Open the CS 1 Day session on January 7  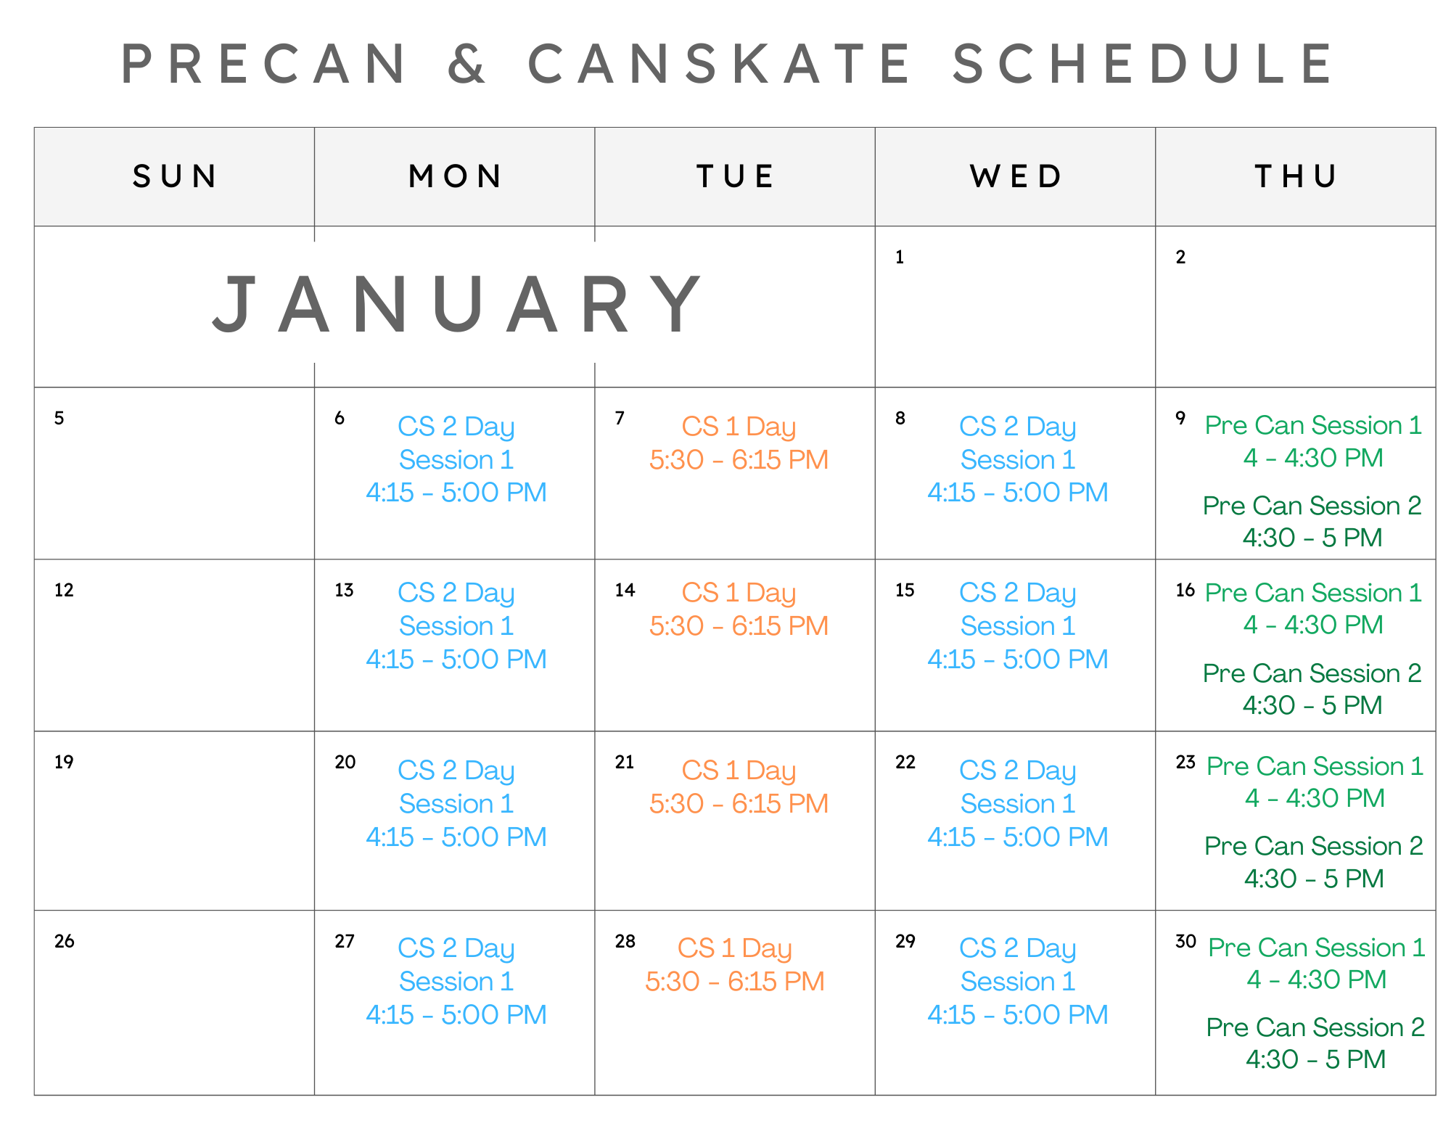click(739, 443)
